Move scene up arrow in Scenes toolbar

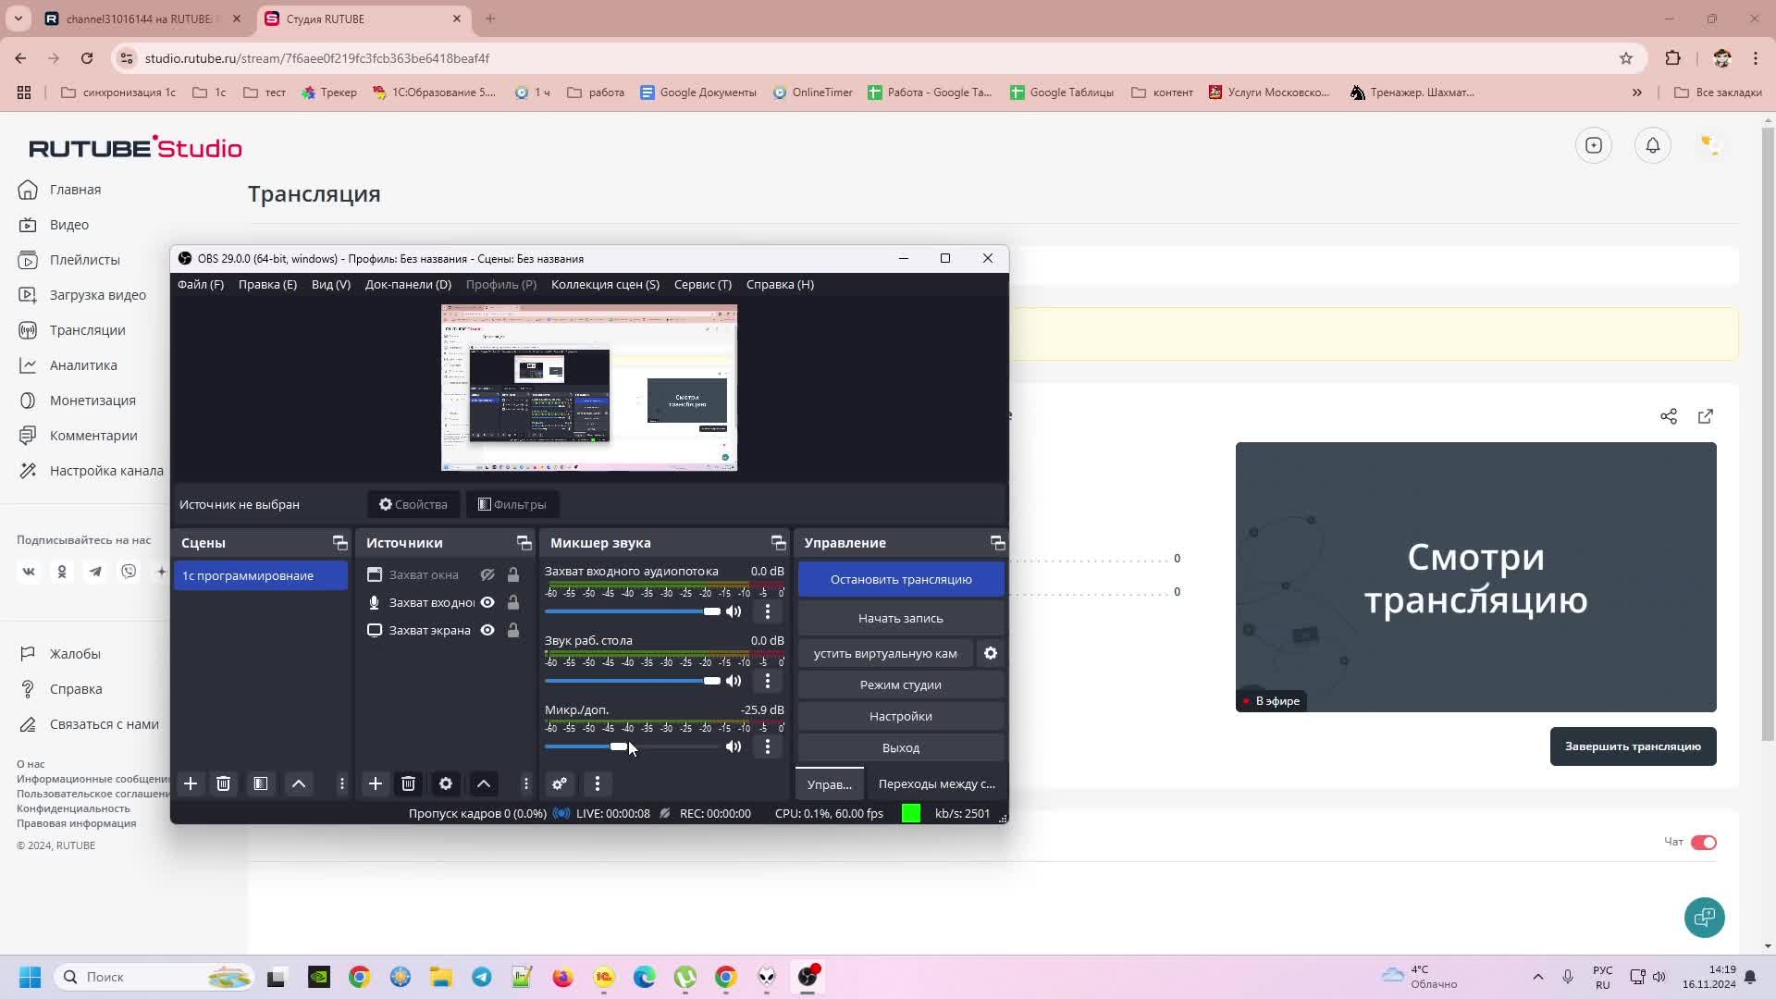[x=299, y=783]
